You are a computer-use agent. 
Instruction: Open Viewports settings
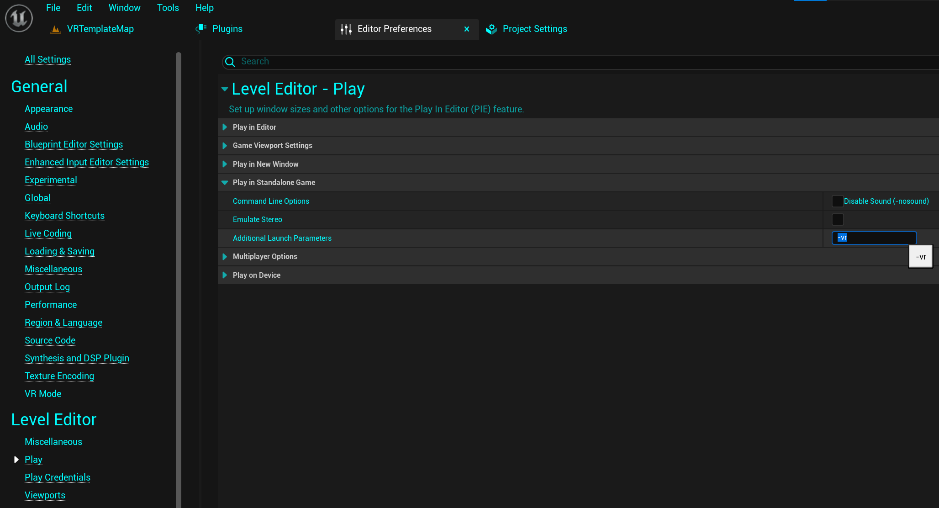point(45,495)
